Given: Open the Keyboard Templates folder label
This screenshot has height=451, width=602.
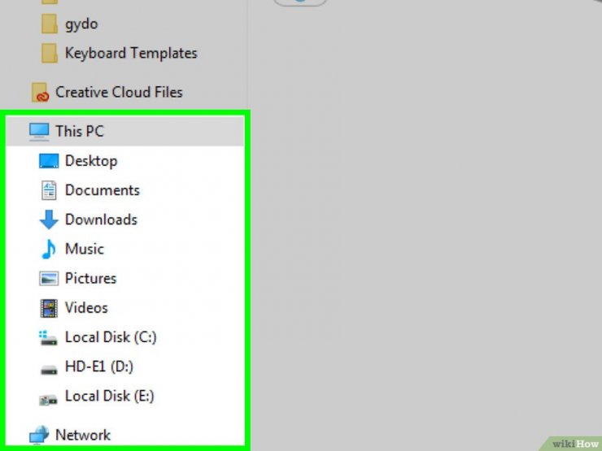Looking at the screenshot, I should (x=131, y=54).
